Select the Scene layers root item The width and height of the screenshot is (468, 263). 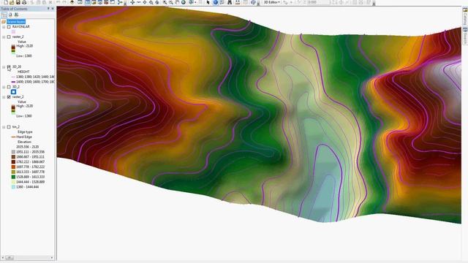pyautogui.click(x=16, y=22)
